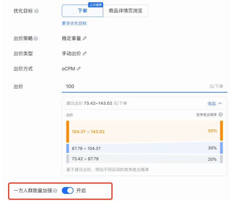Click the 稳定拿量 strategy text
The height and width of the screenshot is (201, 246).
click(x=71, y=39)
